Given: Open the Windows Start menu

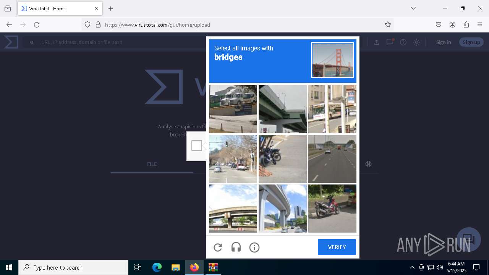Looking at the screenshot, I should pyautogui.click(x=9, y=267).
